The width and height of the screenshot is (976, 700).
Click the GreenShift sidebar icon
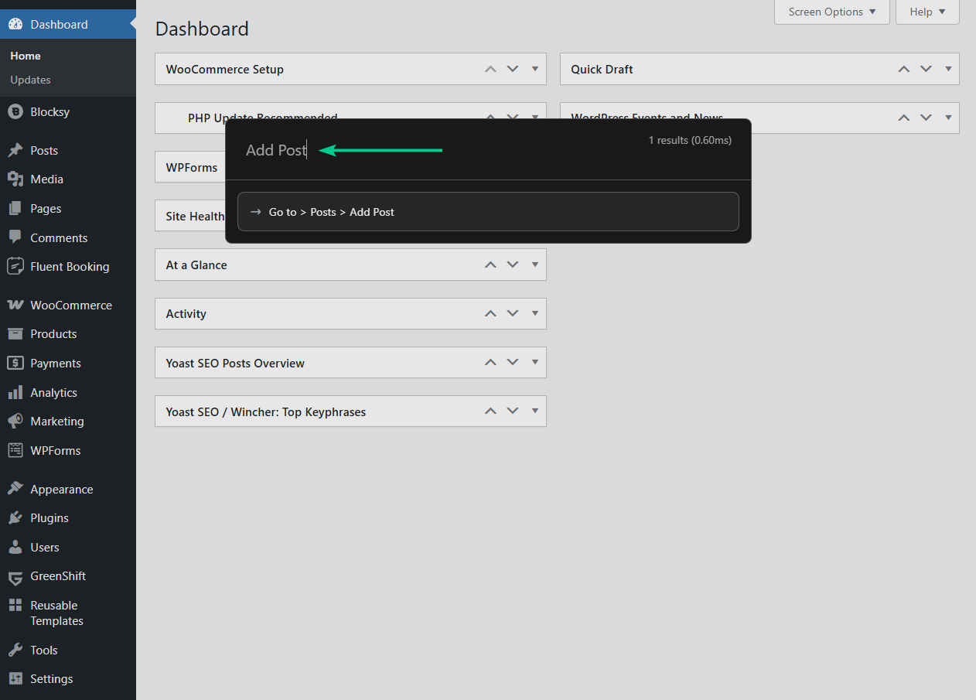15,577
